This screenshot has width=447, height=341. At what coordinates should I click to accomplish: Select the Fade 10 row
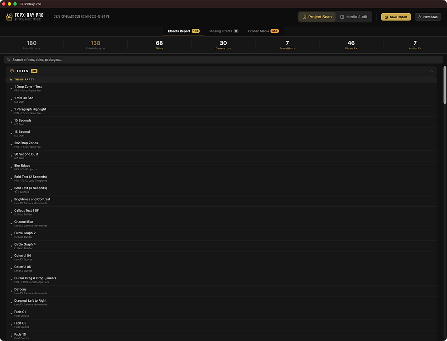221,336
